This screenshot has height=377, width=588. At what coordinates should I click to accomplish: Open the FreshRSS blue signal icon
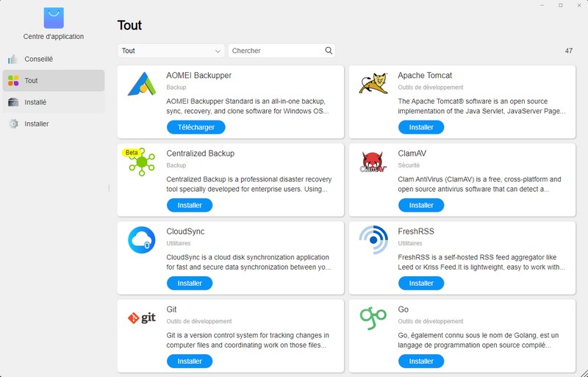coord(373,240)
